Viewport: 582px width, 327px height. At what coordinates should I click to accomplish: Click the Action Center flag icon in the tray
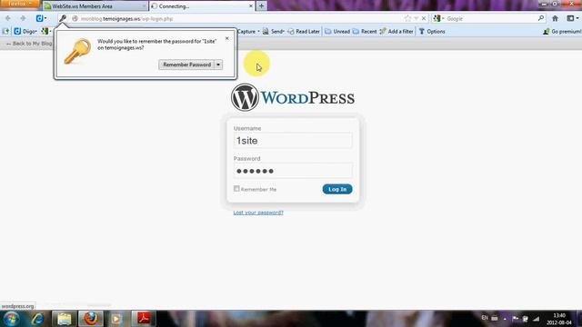516,318
